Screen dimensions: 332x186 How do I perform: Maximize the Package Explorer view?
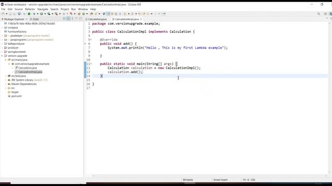(80, 19)
